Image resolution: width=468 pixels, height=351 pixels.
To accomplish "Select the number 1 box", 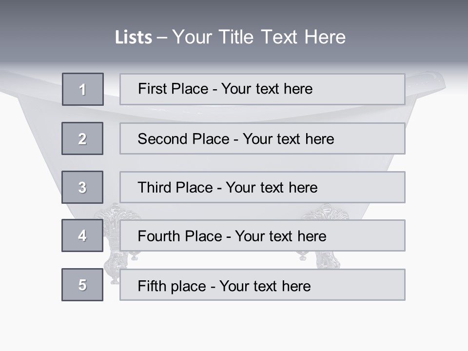I will coord(82,89).
